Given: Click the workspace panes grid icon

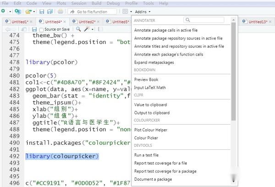Looking at the screenshot, I should [x=126, y=11].
